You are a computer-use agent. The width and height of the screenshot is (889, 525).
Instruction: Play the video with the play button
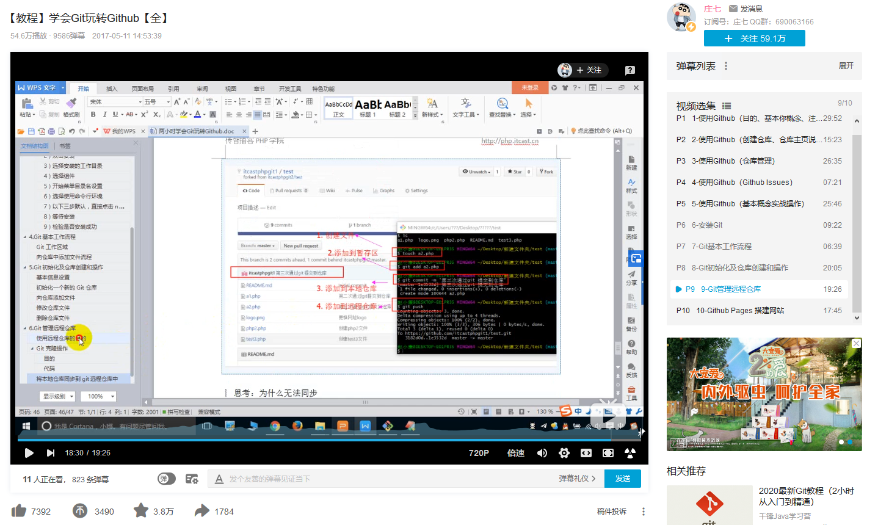point(29,453)
